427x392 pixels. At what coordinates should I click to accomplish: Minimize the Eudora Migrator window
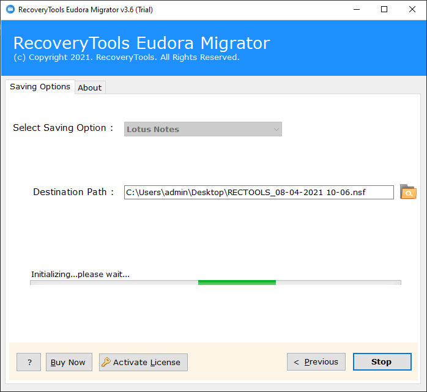click(x=357, y=10)
